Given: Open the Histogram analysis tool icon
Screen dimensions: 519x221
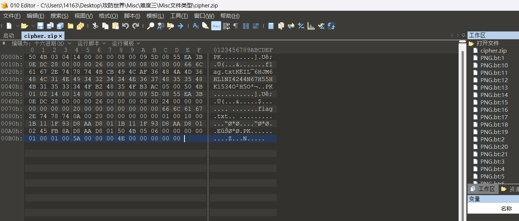Looking at the screenshot, I should pyautogui.click(x=310, y=26).
